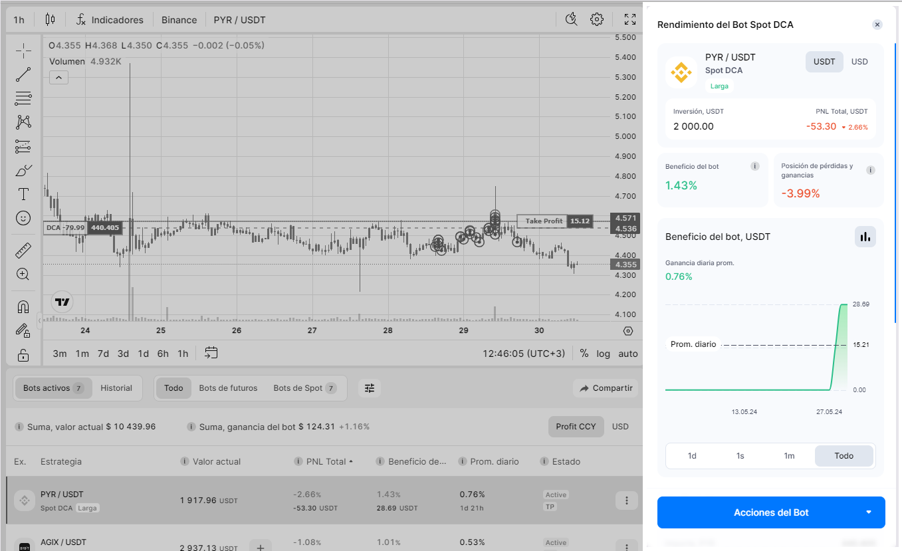Open three-dot menu for PYR / USDT row
The width and height of the screenshot is (902, 551).
point(627,500)
